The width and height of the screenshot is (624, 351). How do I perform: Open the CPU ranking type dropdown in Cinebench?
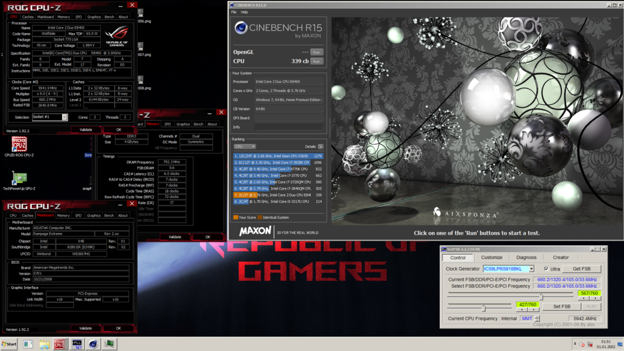[x=244, y=146]
